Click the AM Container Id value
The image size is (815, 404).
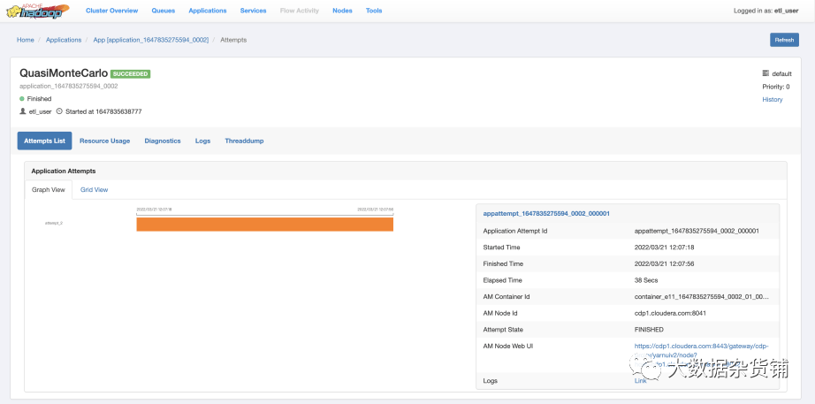pos(702,297)
